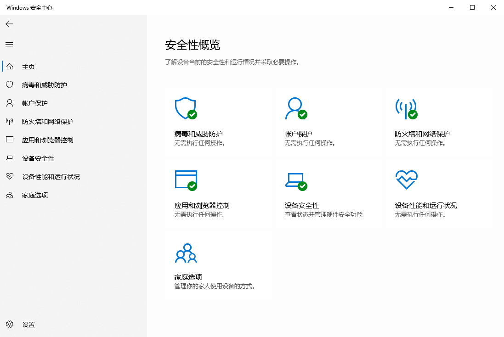The width and height of the screenshot is (504, 337).
Task: Click the back arrow at top left
Action: 9,23
